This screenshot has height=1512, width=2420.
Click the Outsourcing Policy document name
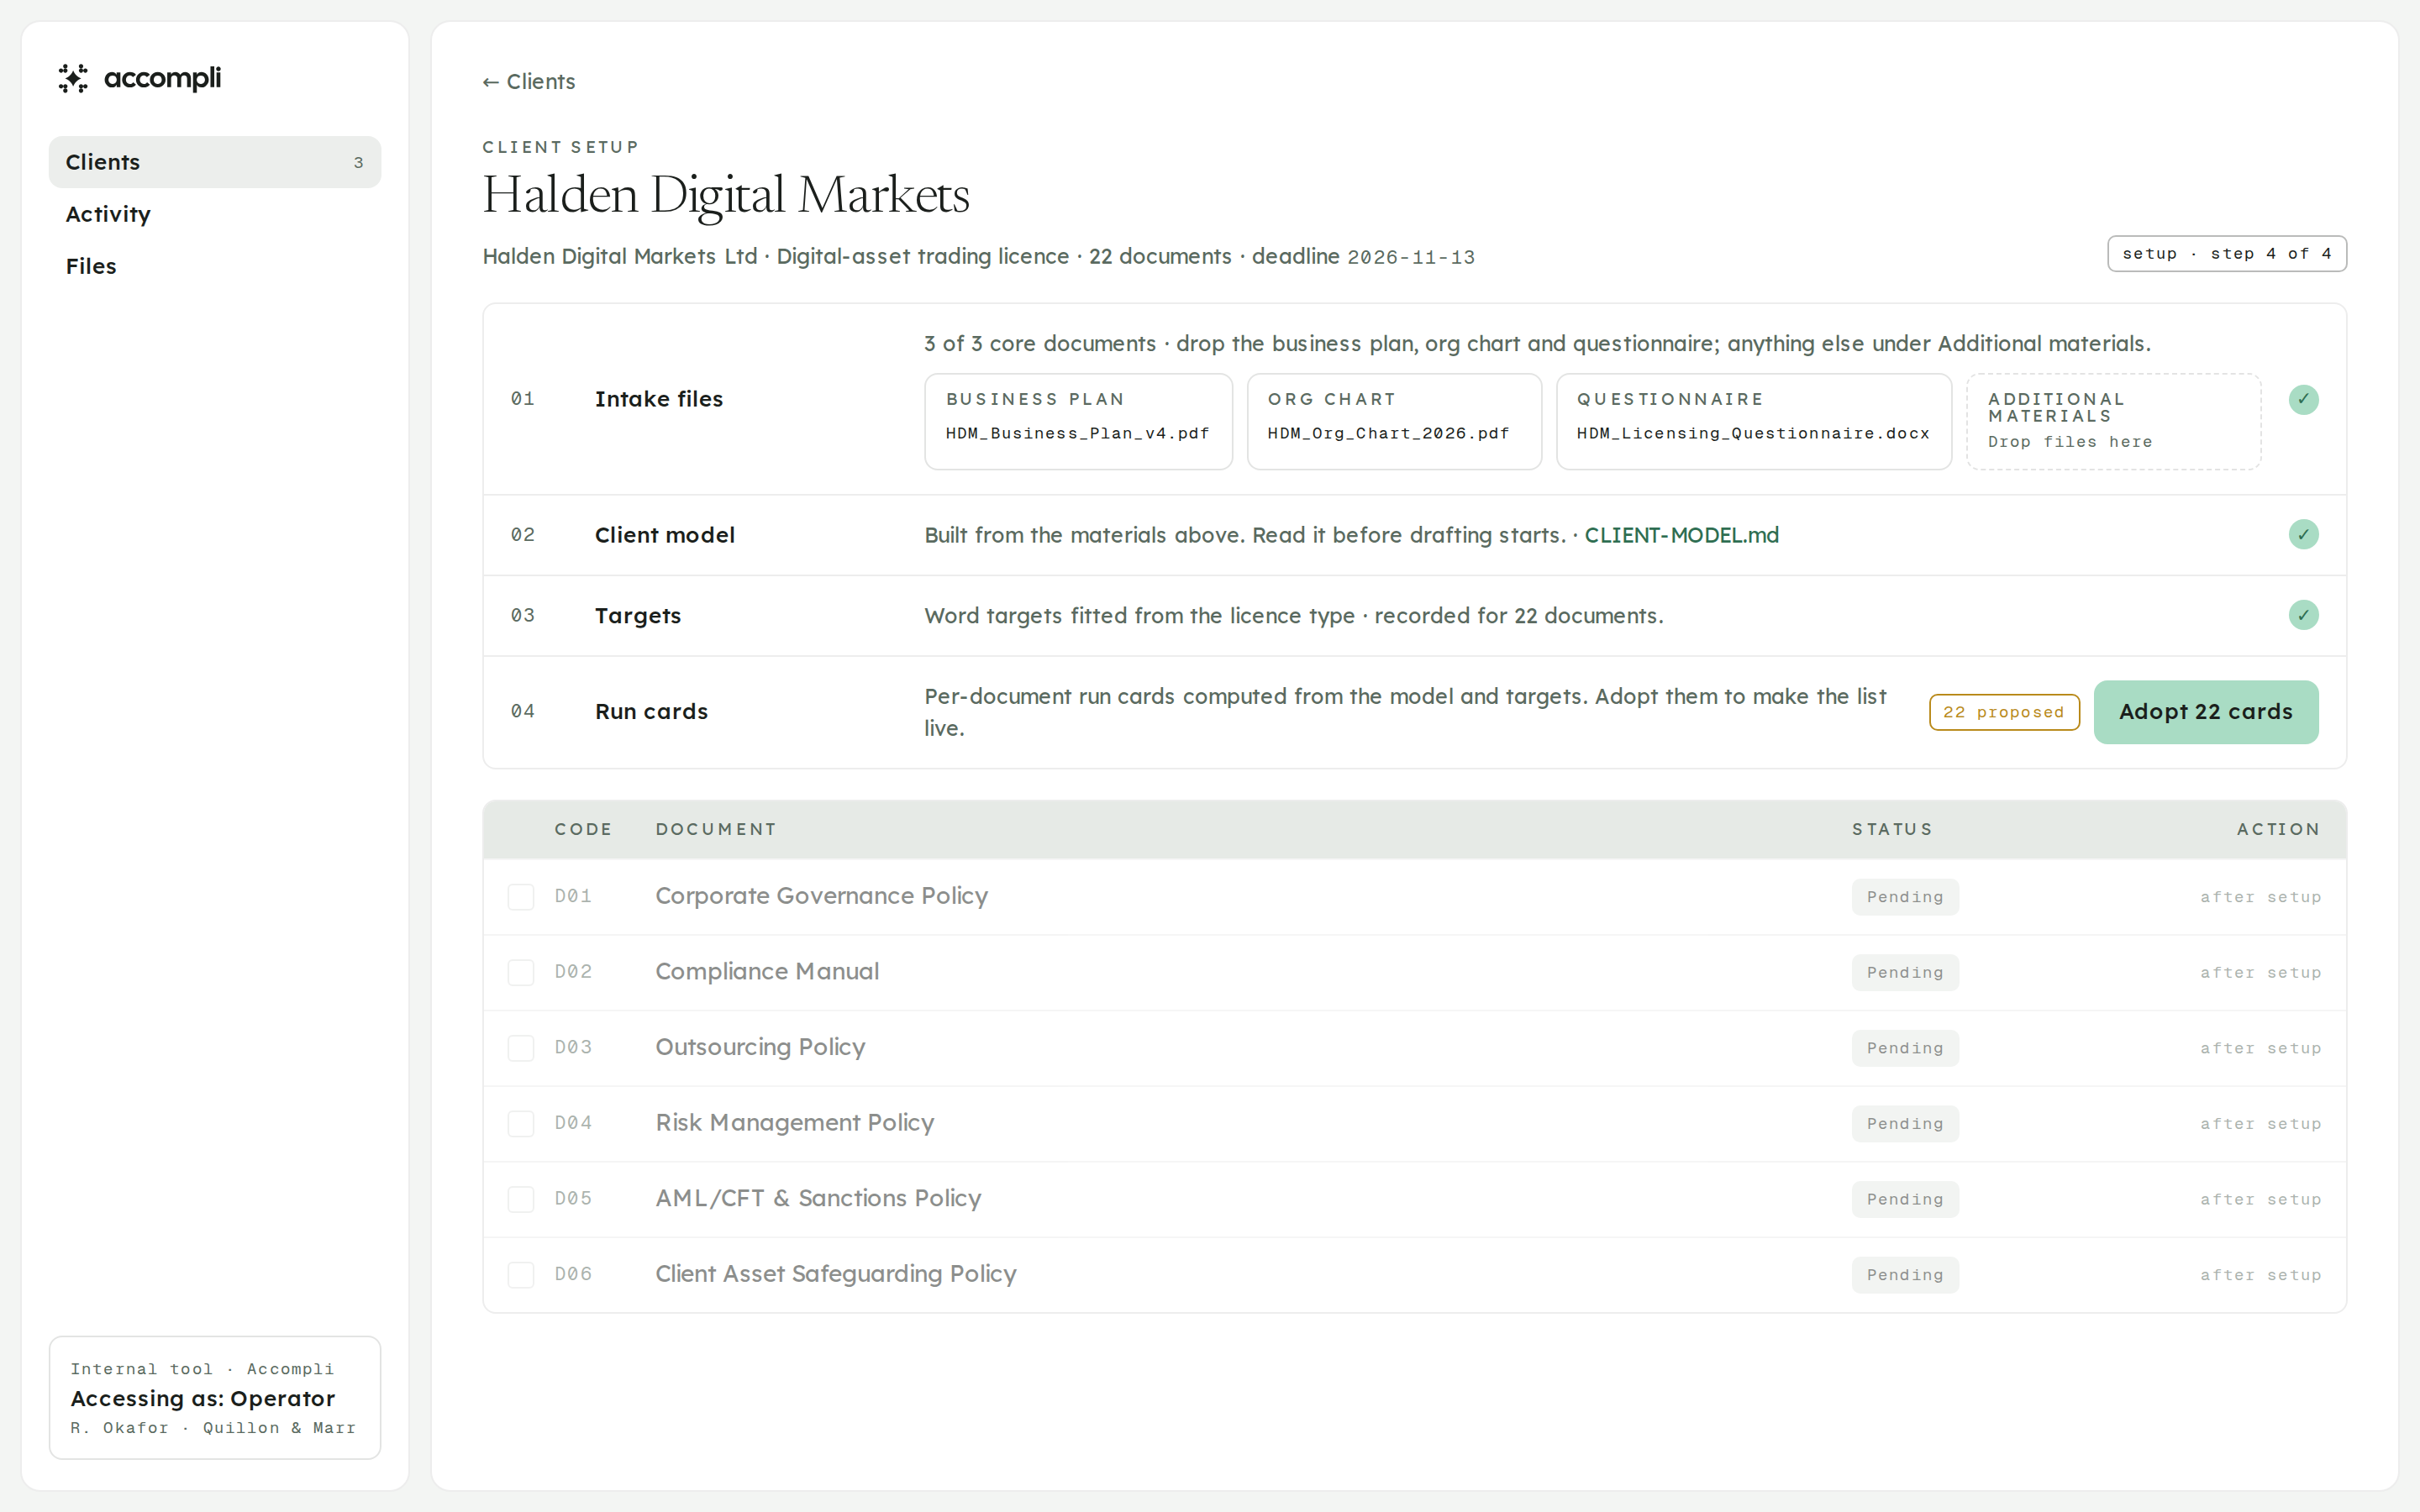point(760,1047)
